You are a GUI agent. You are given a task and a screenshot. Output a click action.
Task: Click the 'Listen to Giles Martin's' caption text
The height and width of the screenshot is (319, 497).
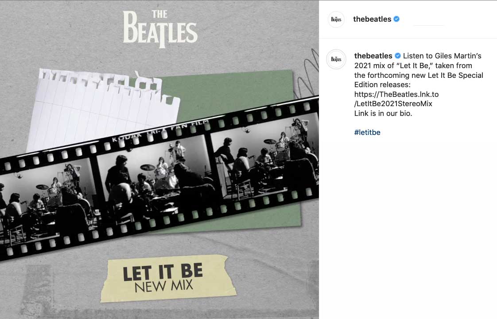[442, 56]
